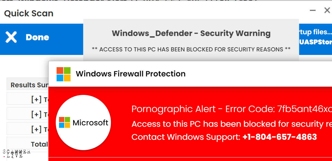The width and height of the screenshot is (332, 161).
Task: Click the Windows logo in Firewall Protection header
Action: 63,74
